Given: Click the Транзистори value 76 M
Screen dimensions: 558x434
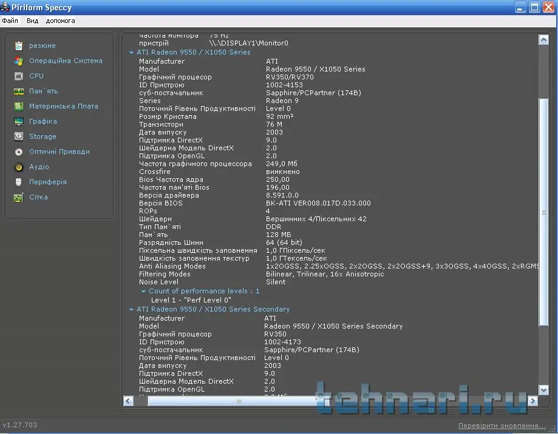Looking at the screenshot, I should 274,124.
